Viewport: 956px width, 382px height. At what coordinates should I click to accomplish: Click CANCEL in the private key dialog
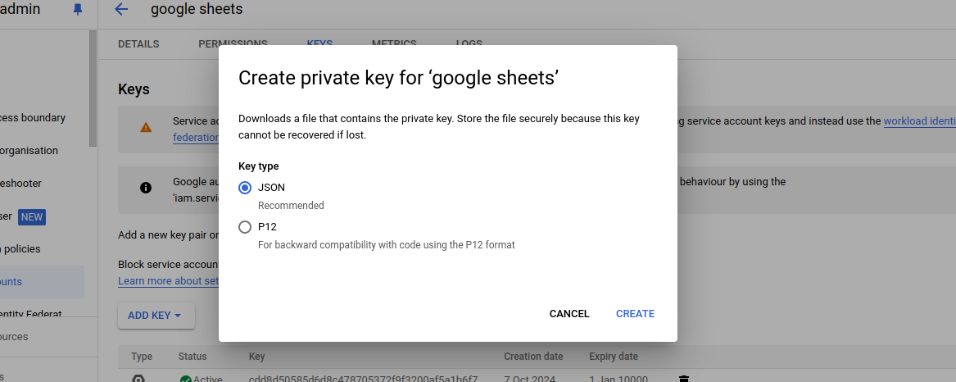(569, 314)
